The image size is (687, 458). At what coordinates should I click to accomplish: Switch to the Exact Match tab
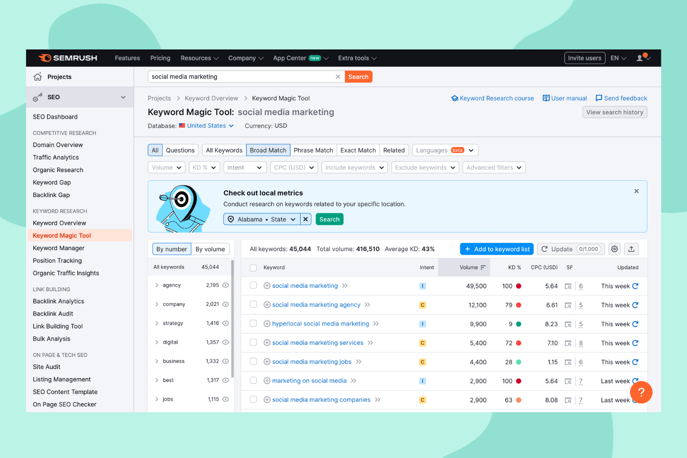click(358, 150)
